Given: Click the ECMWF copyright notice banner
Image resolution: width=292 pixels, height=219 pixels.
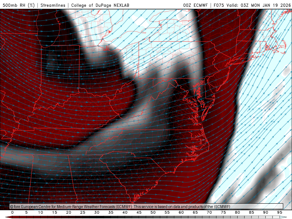Looking at the screenshot, I should 146,207.
